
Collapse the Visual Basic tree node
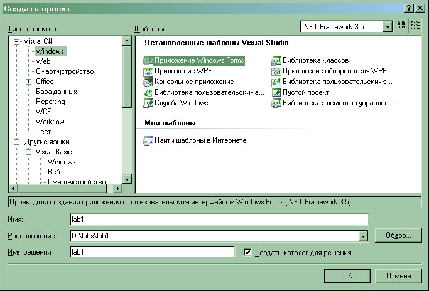click(28, 152)
